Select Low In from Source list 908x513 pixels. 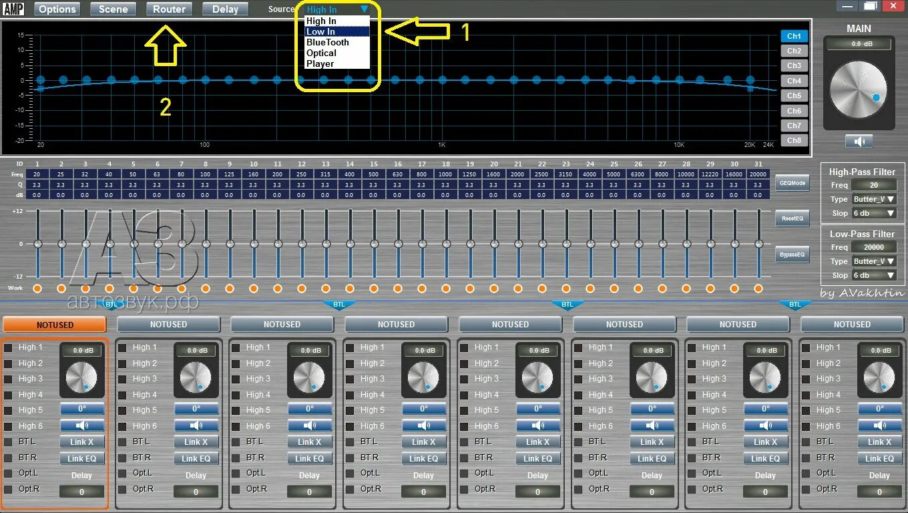337,31
